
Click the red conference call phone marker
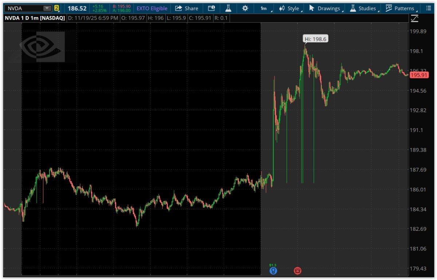298,271
